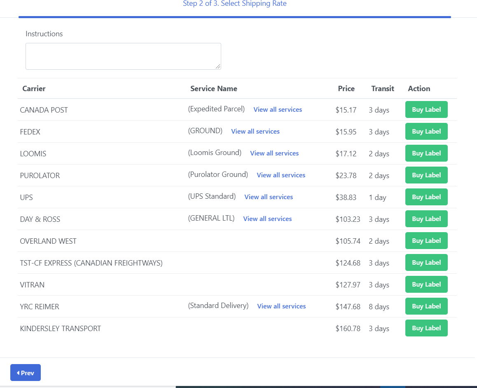Buy label for Canada Post Expedited Parcel
Image resolution: width=477 pixels, height=388 pixels.
pos(426,110)
